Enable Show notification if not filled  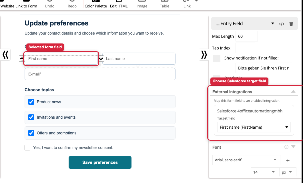pos(217,59)
